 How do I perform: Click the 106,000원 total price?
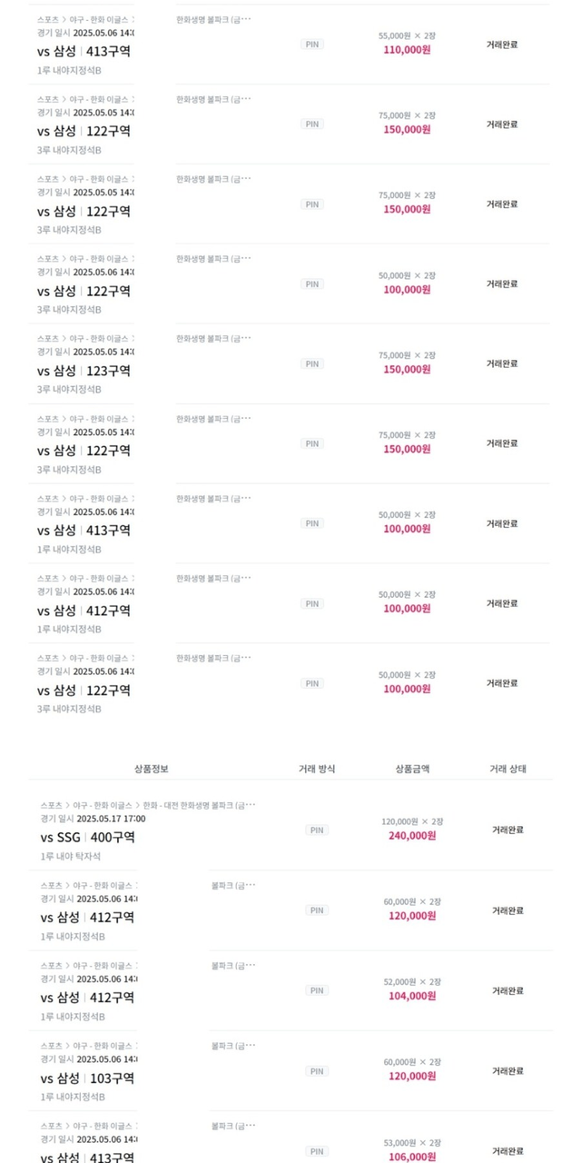[412, 1157]
